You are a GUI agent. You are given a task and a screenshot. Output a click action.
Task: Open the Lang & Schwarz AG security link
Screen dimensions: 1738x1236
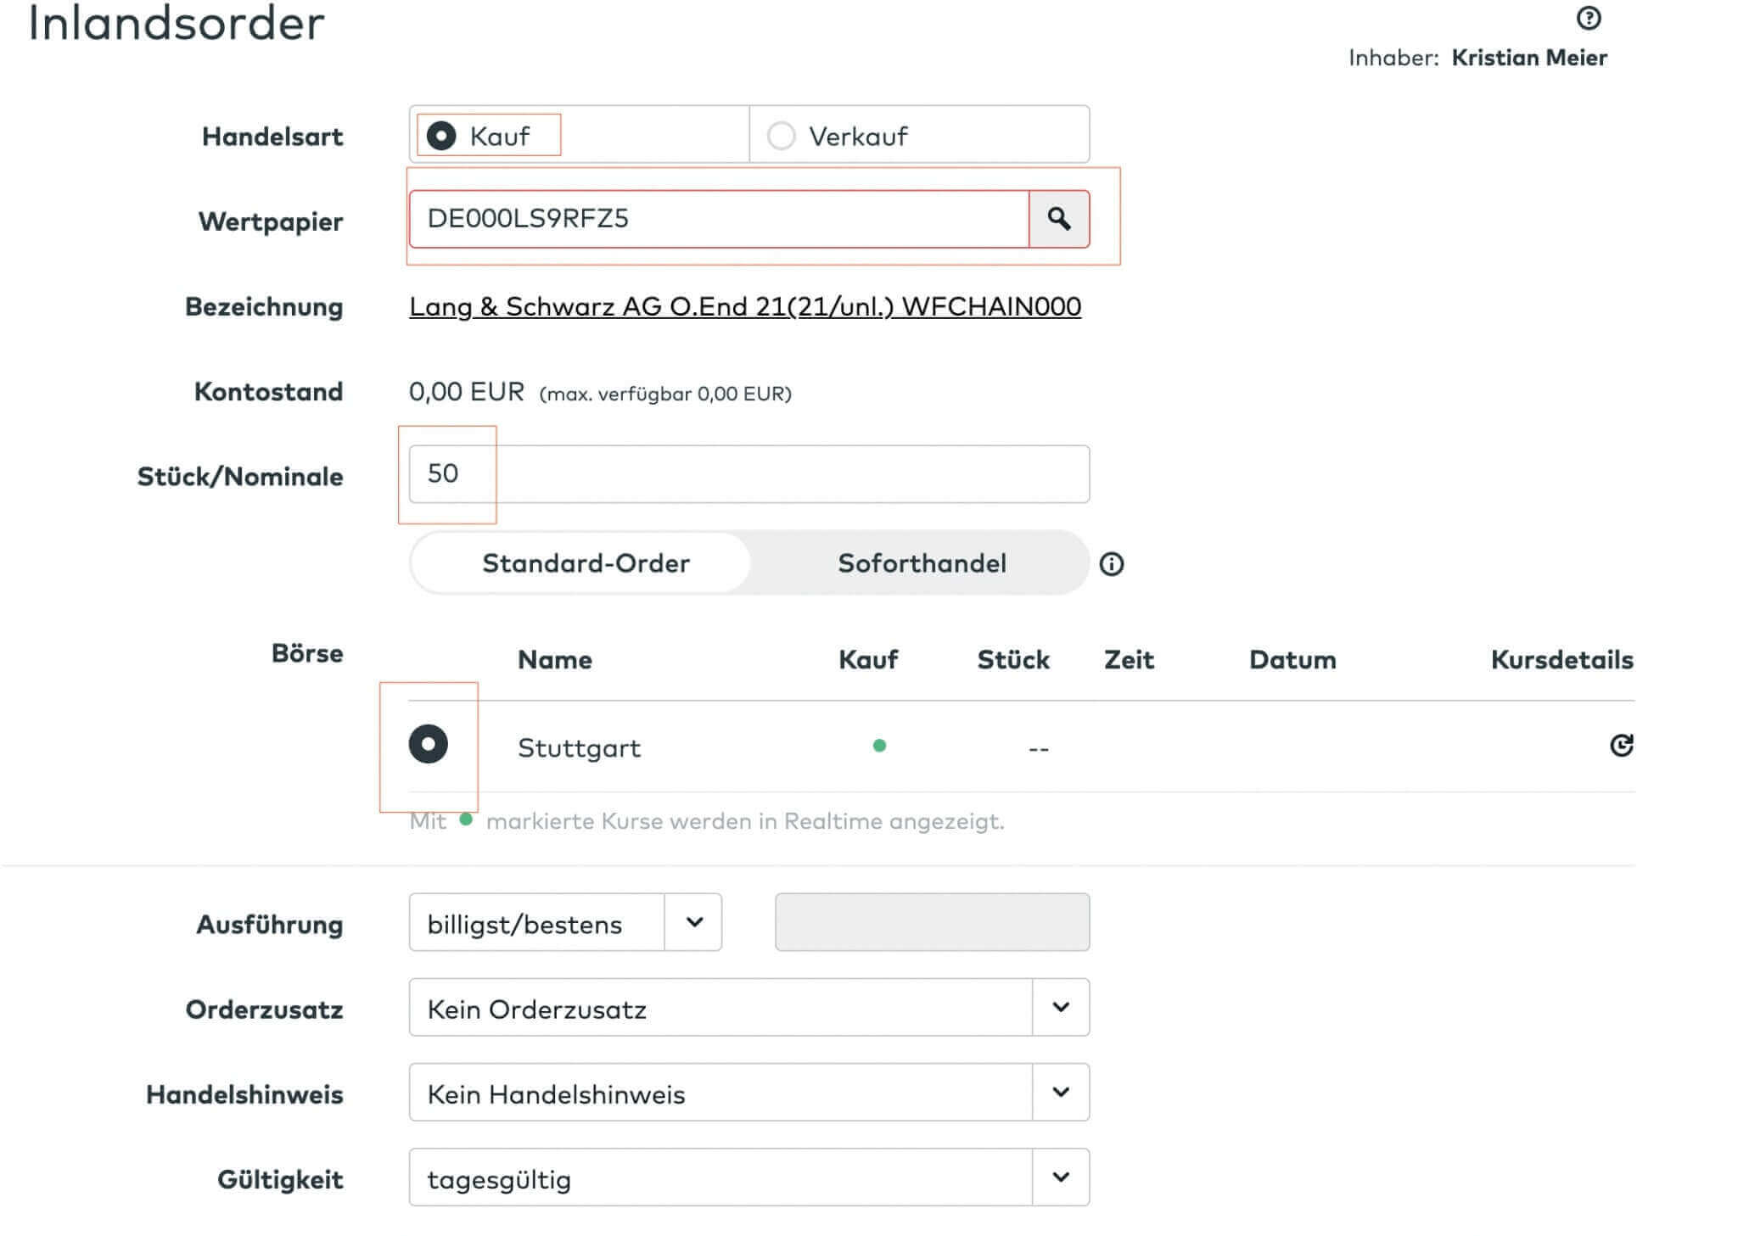[745, 306]
